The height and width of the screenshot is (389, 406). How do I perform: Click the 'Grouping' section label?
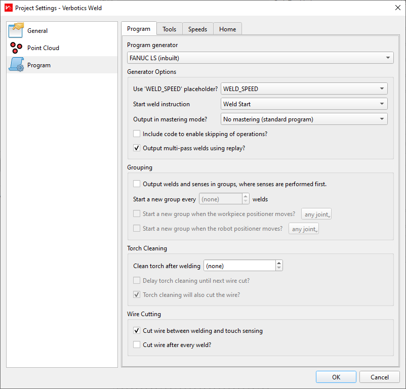[140, 167]
